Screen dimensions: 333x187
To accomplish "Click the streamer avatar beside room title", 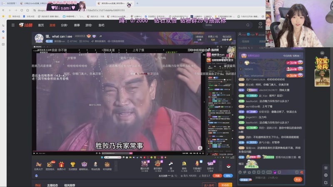I will click(x=39, y=38).
